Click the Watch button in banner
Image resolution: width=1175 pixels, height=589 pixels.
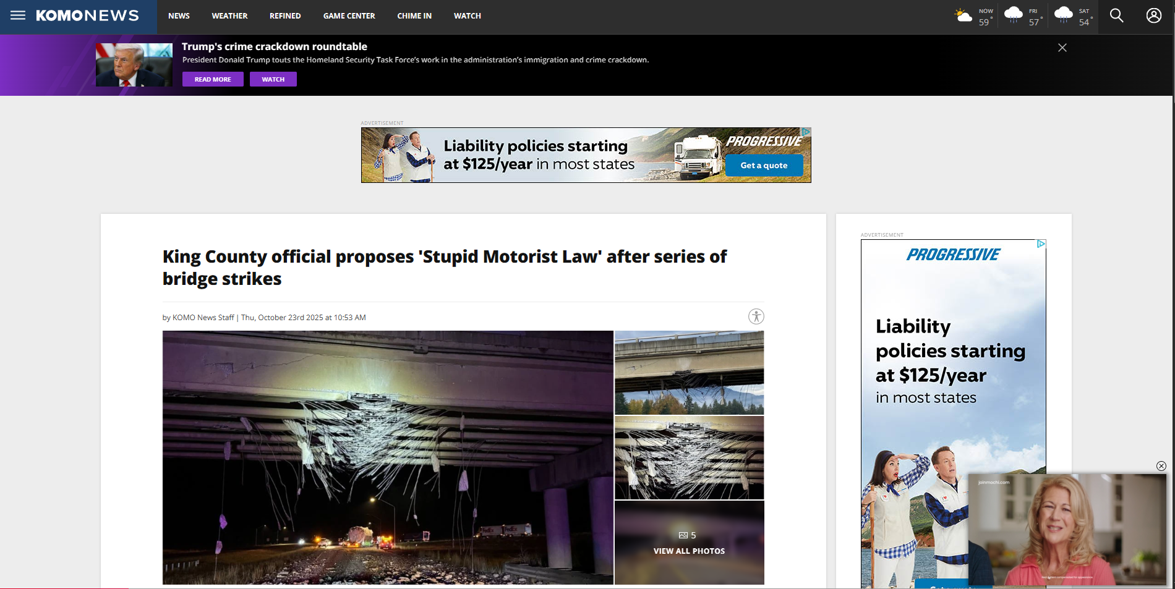[273, 79]
